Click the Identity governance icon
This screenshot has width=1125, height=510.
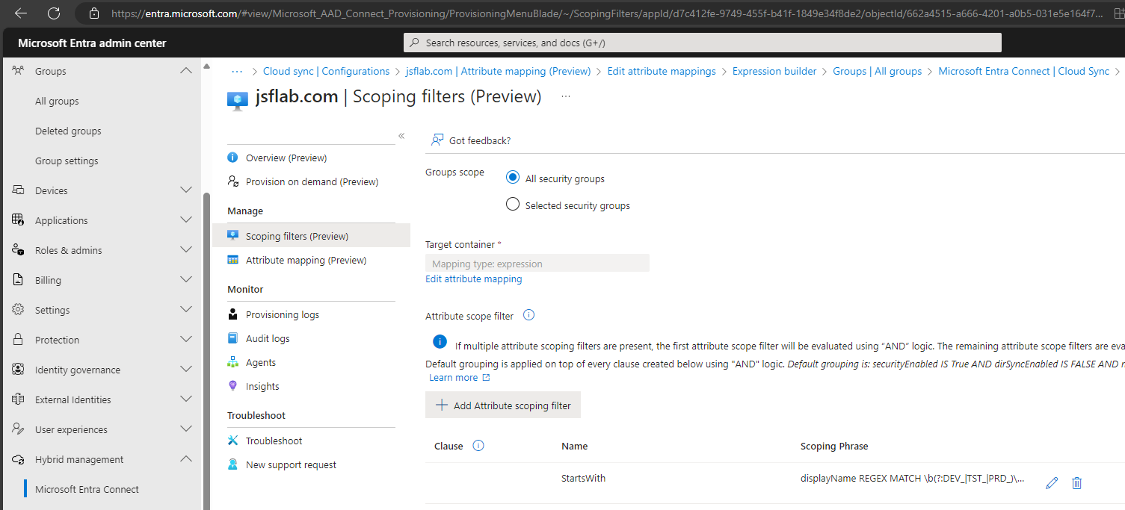(19, 370)
